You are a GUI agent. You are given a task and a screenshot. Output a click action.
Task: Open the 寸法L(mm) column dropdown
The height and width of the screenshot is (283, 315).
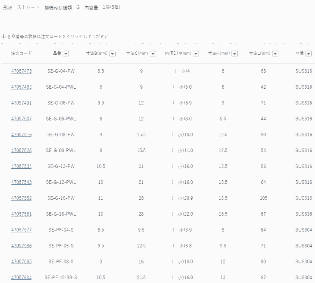pos(275,54)
